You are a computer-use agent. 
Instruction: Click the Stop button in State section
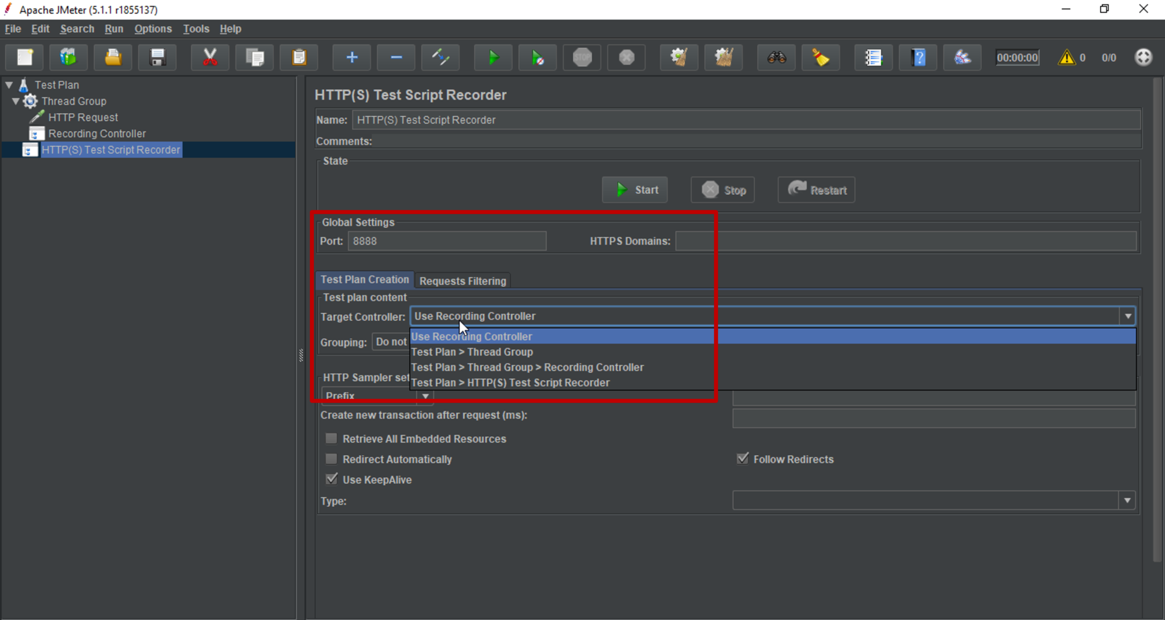click(x=722, y=189)
